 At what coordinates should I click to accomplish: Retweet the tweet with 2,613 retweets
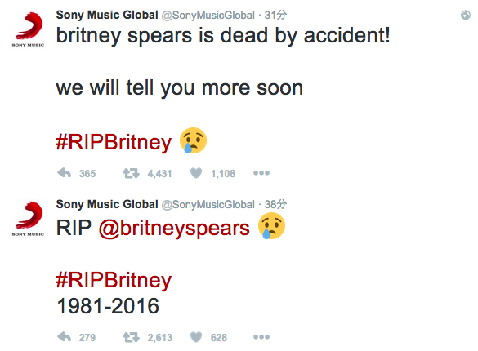click(x=131, y=337)
